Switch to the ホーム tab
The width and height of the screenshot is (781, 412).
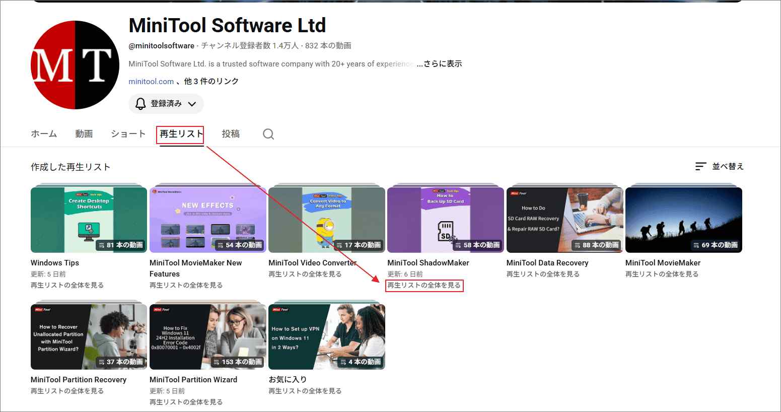point(44,133)
